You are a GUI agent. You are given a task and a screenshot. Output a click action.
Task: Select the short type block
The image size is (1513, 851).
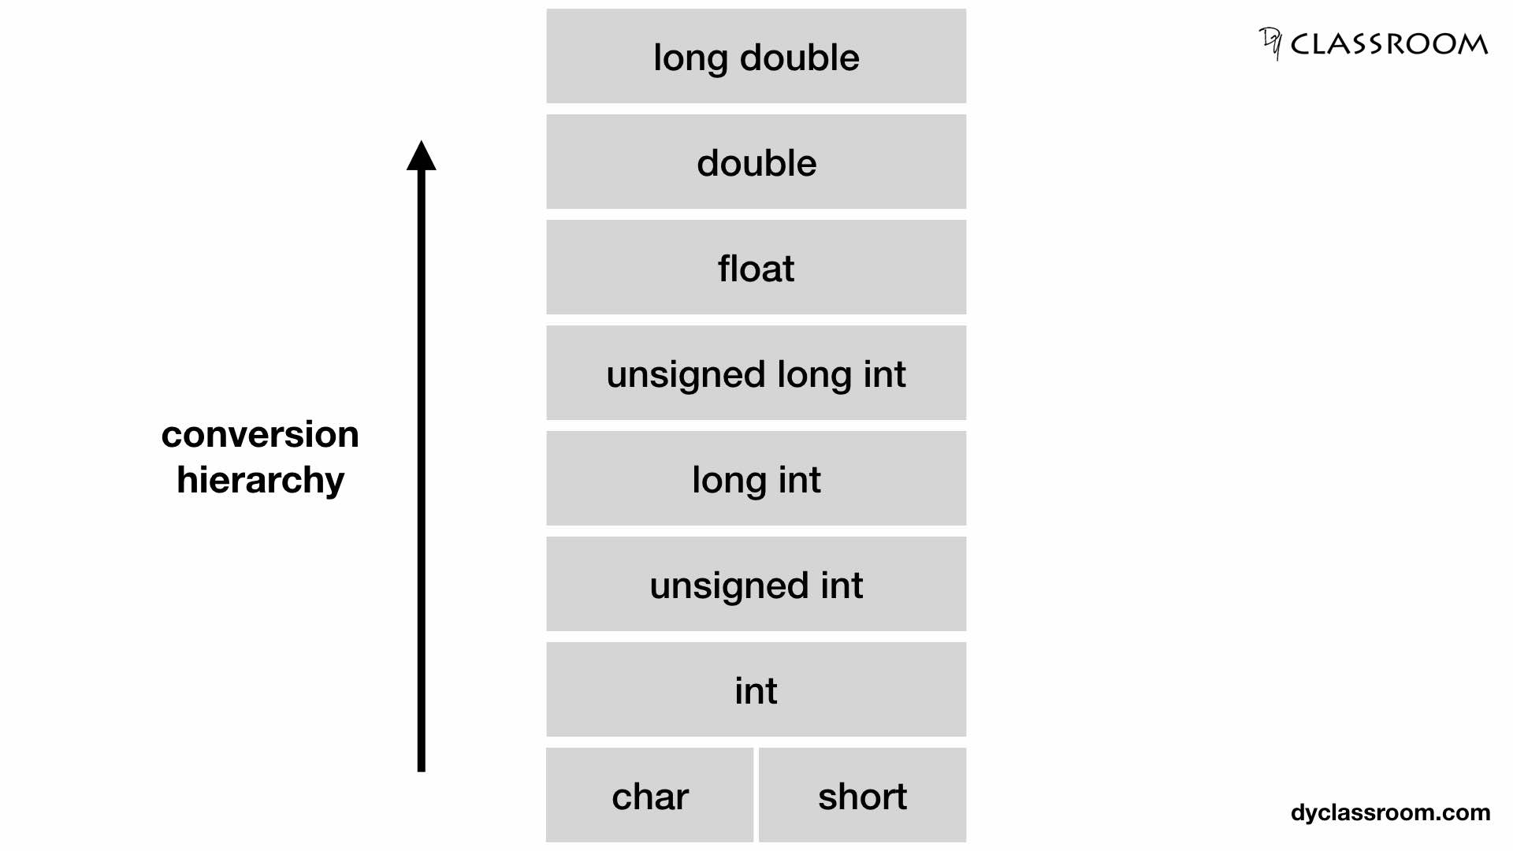coord(863,796)
